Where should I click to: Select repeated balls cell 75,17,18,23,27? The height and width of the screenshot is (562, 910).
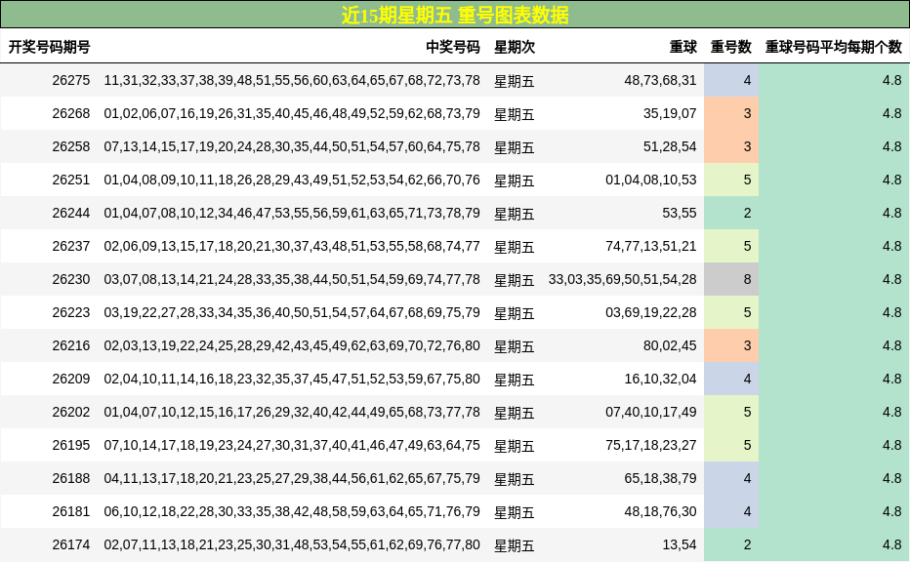pos(651,445)
